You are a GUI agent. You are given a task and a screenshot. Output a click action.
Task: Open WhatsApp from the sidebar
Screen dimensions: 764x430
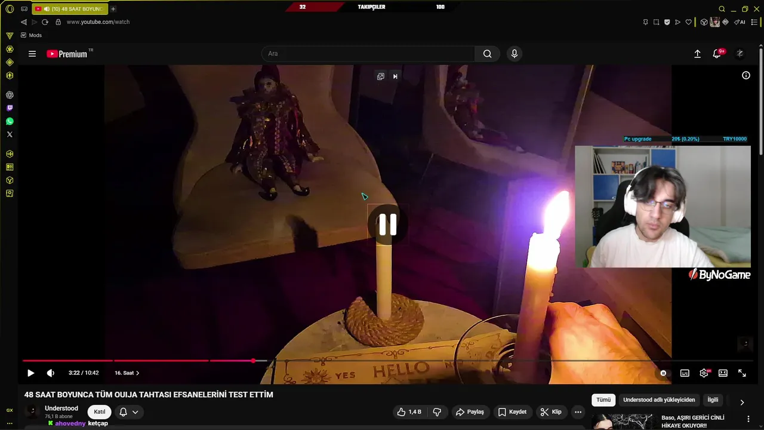point(10,121)
